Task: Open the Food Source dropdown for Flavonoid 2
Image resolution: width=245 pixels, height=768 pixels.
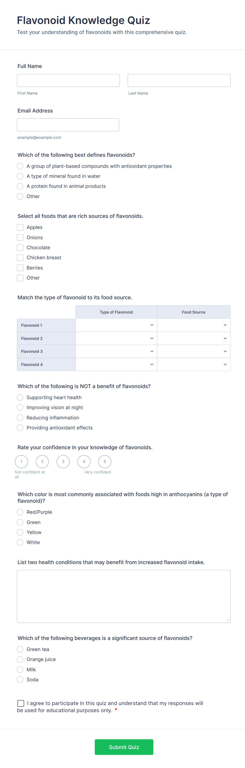Action: tap(193, 338)
